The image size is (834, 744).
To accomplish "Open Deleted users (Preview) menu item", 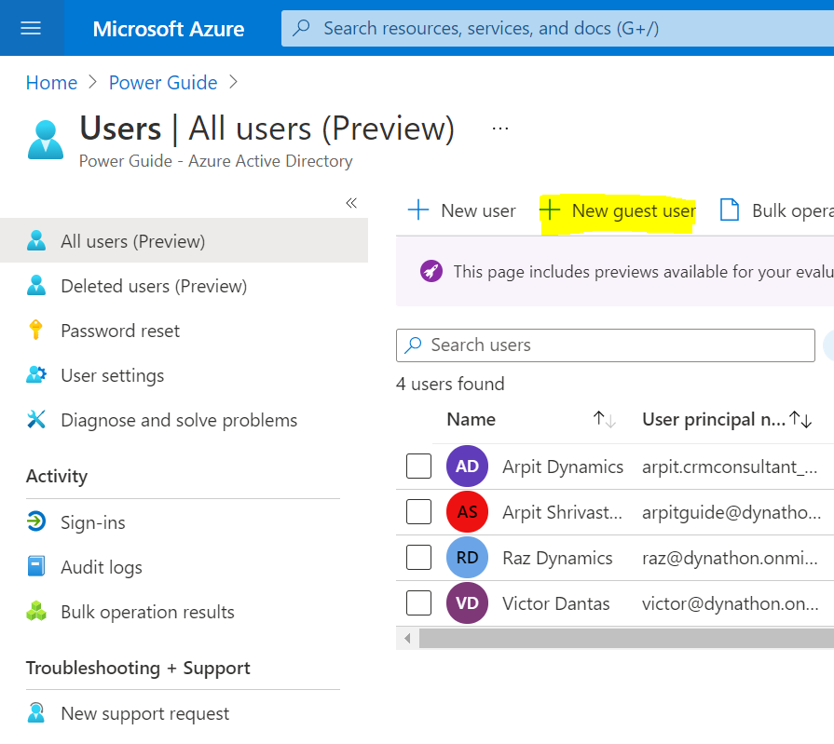I will pyautogui.click(x=154, y=286).
